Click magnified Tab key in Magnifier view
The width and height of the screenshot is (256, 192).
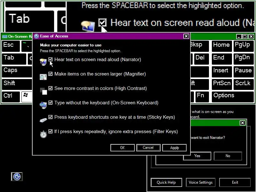click(x=29, y=21)
